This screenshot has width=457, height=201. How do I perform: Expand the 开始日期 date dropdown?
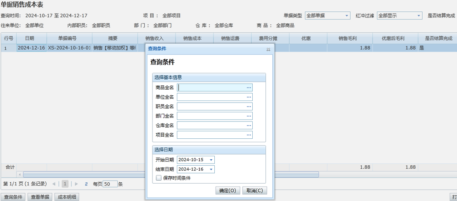211,160
